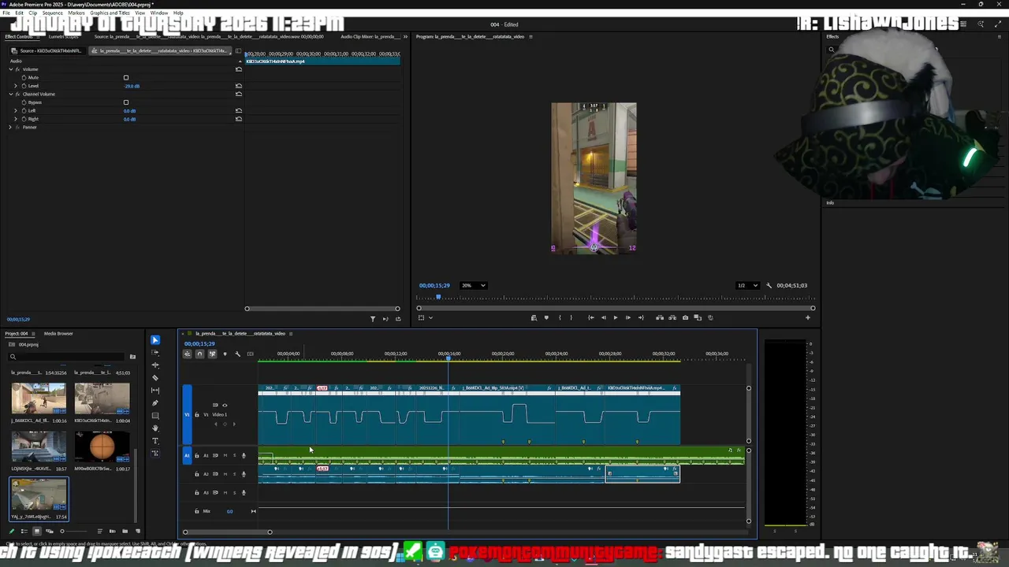This screenshot has width=1009, height=567.
Task: Click the Program monitor timecode 00;00;15;29
Action: 434,286
